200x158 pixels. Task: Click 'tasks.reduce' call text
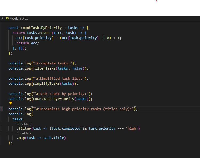pyautogui.click(x=39, y=33)
